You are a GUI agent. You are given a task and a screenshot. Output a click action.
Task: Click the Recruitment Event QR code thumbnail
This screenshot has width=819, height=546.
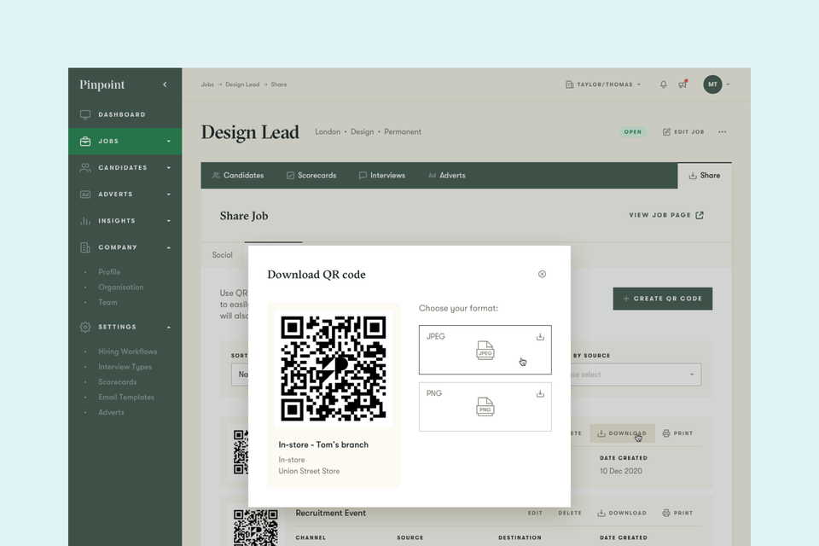coord(255,528)
